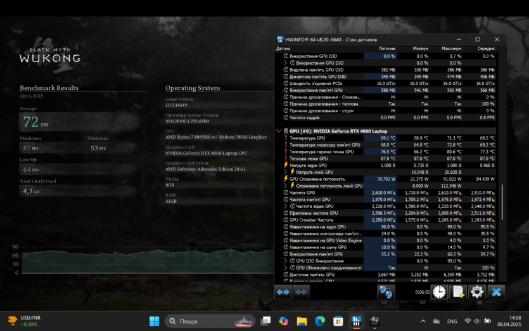This screenshot has height=331, width=529.
Task: Open Microsoft Store from the taskbar
Action: [x=338, y=321]
